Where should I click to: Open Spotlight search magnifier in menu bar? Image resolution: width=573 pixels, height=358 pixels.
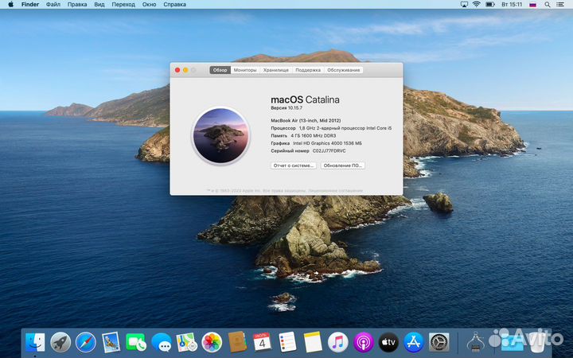click(548, 5)
